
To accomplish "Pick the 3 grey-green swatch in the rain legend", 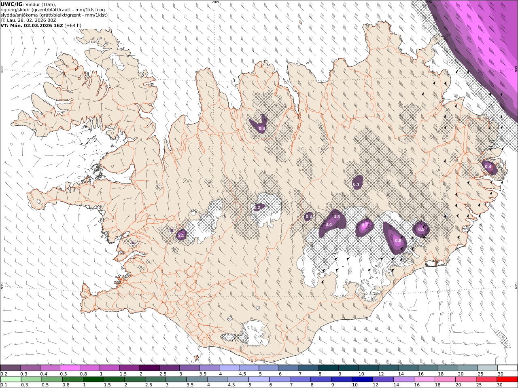I will (176, 380).
